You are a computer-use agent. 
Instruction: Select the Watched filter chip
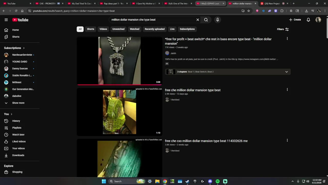click(135, 29)
